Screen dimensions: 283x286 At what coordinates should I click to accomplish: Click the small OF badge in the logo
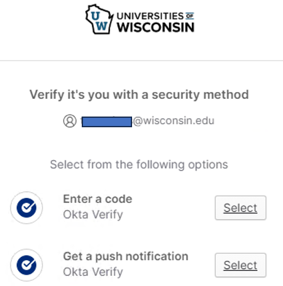[190, 16]
